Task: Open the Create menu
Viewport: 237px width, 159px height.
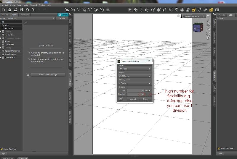Action: [12, 5]
